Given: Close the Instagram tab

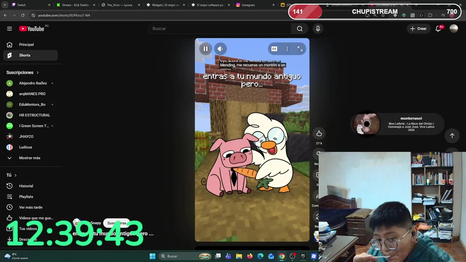Looking at the screenshot, I should (274, 5).
